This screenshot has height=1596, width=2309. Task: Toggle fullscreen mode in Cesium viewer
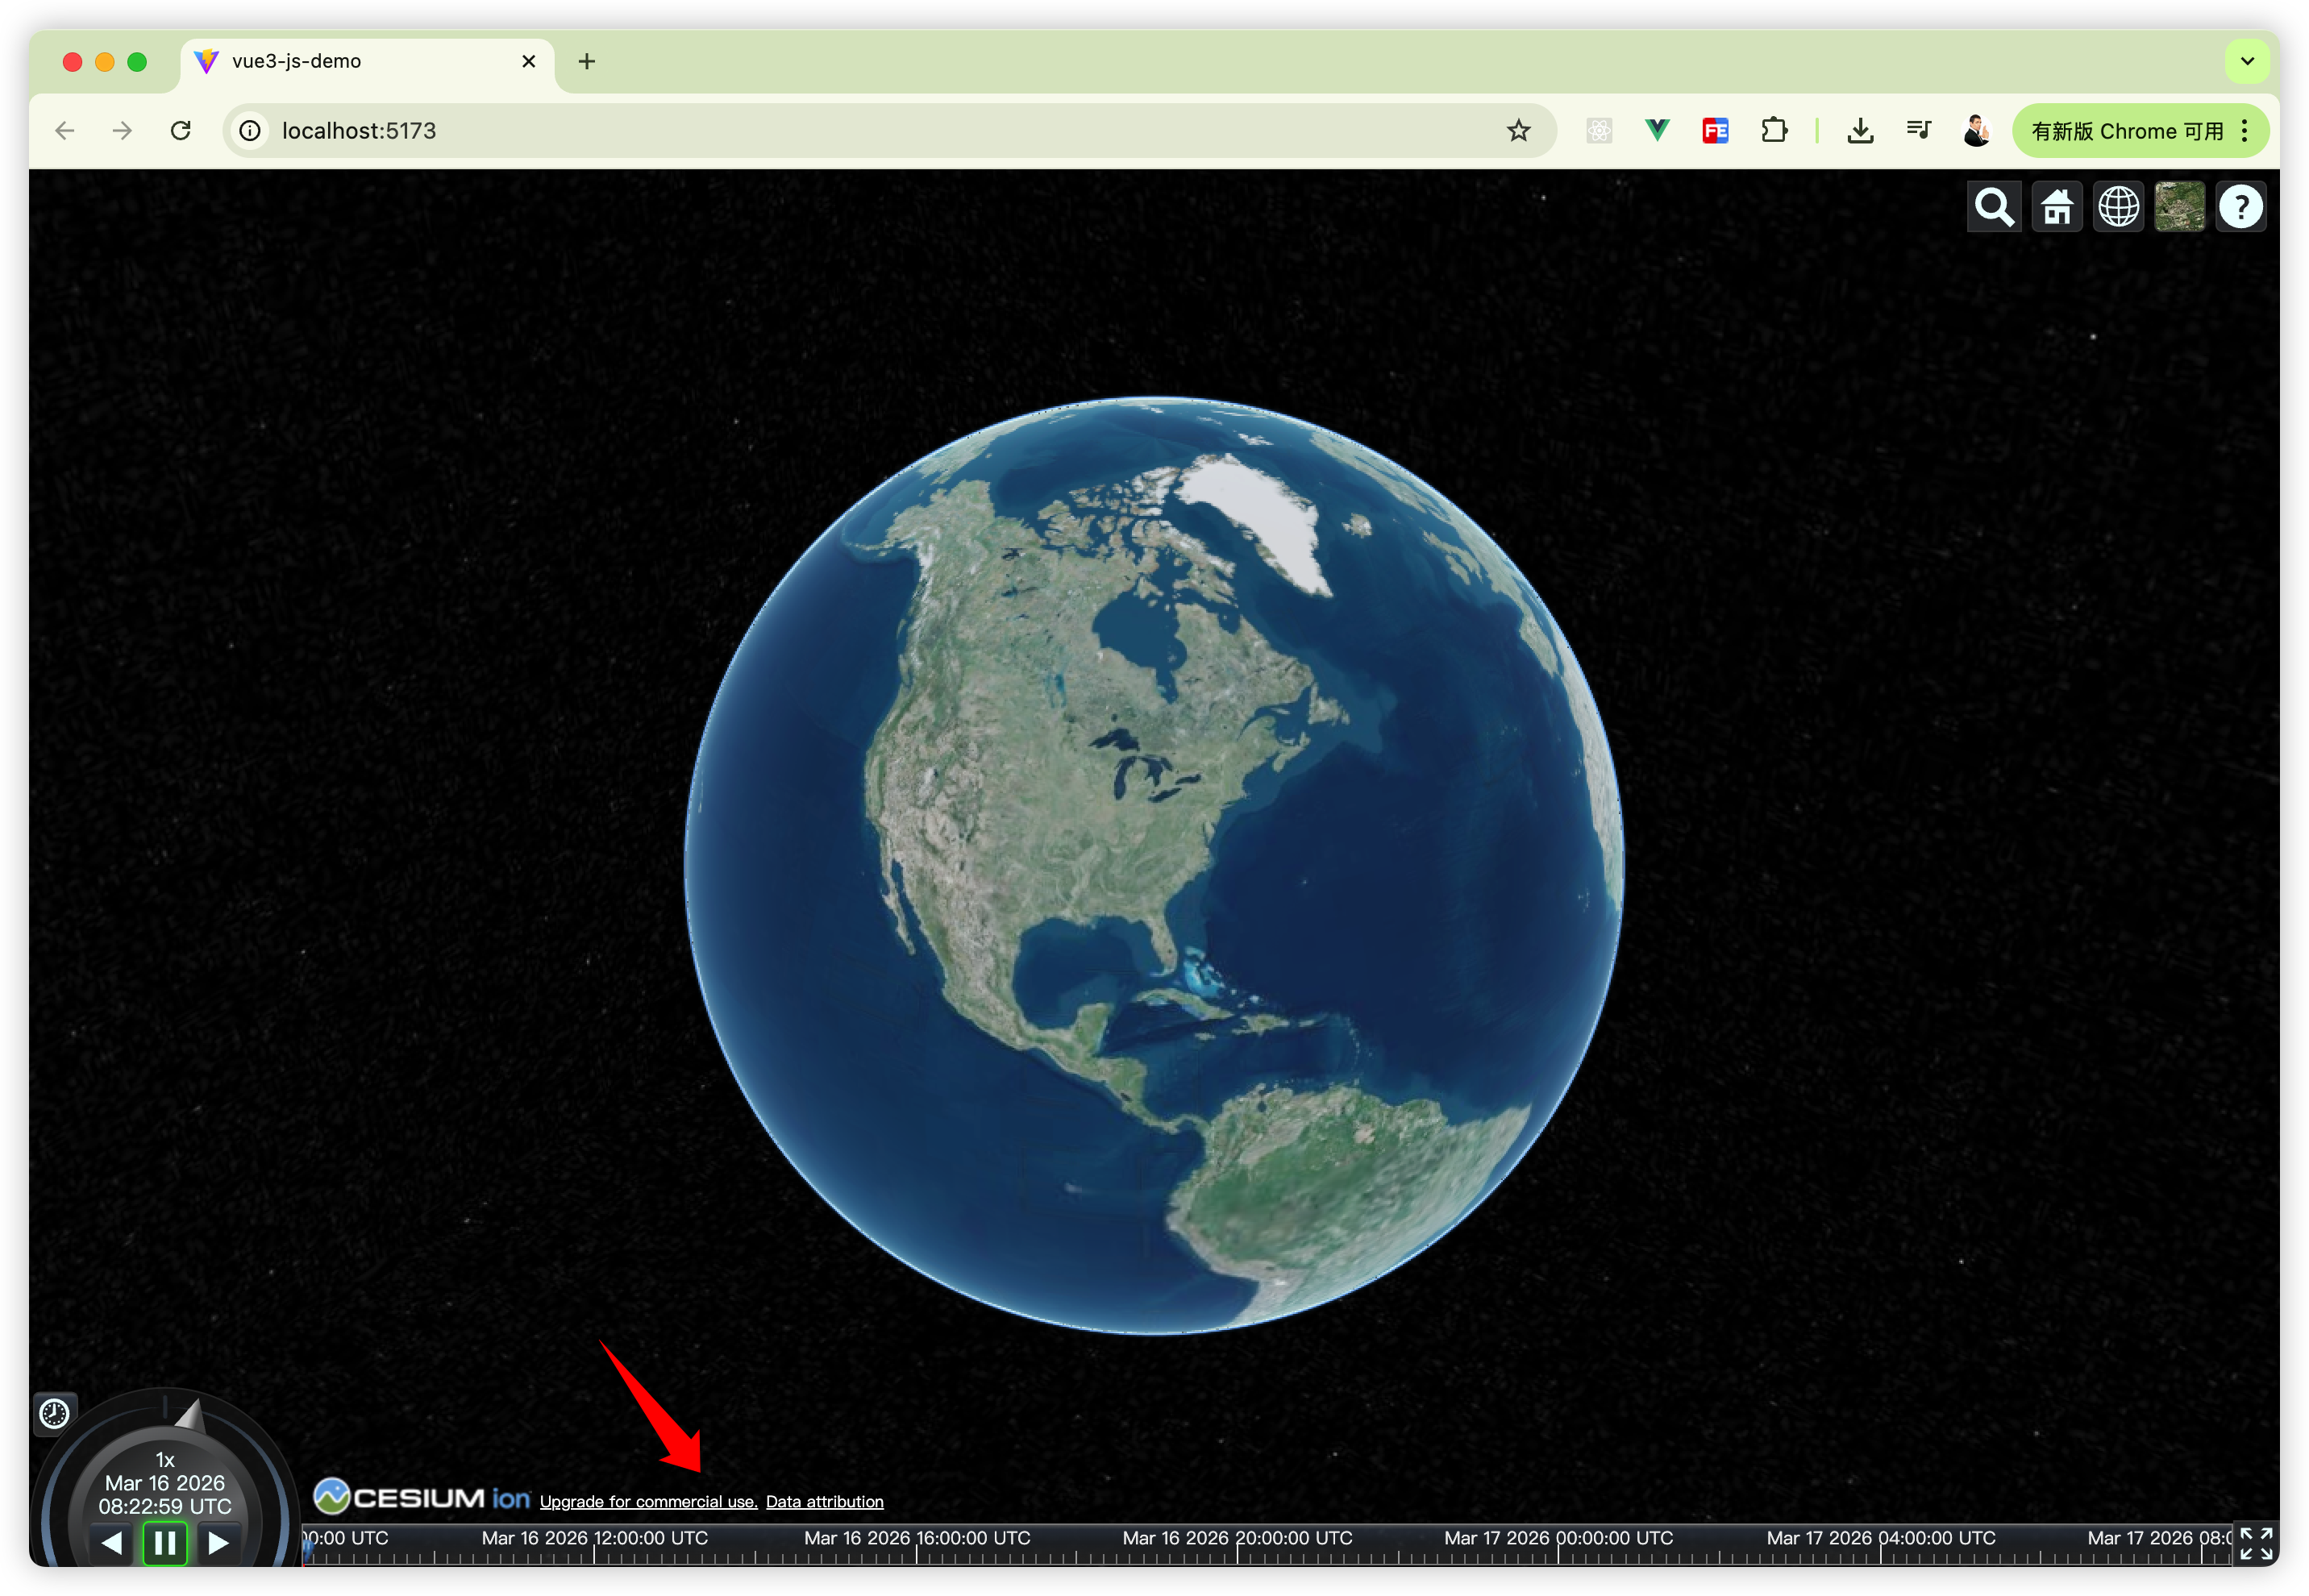click(x=2256, y=1543)
